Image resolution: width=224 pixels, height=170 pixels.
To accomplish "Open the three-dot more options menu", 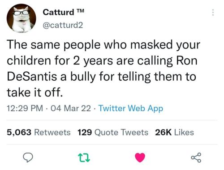I will (x=213, y=13).
